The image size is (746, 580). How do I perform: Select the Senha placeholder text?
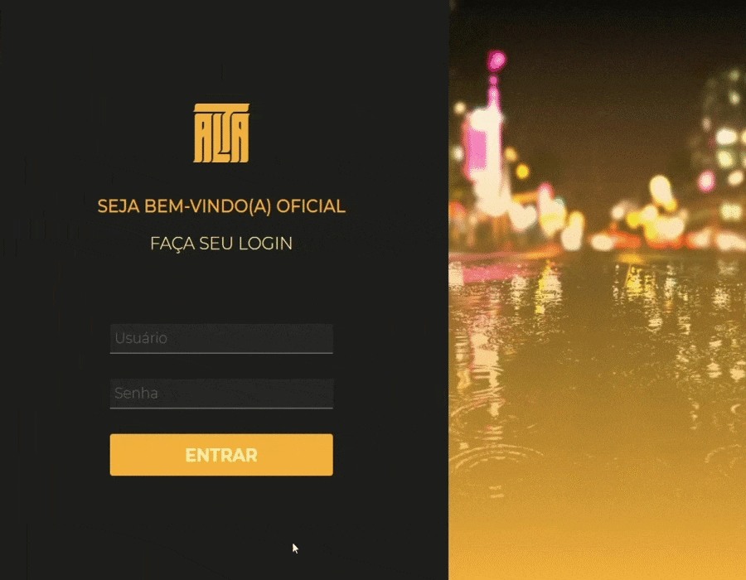point(136,394)
